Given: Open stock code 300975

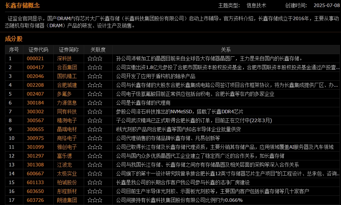Looking at the screenshot, I should click(35, 138).
